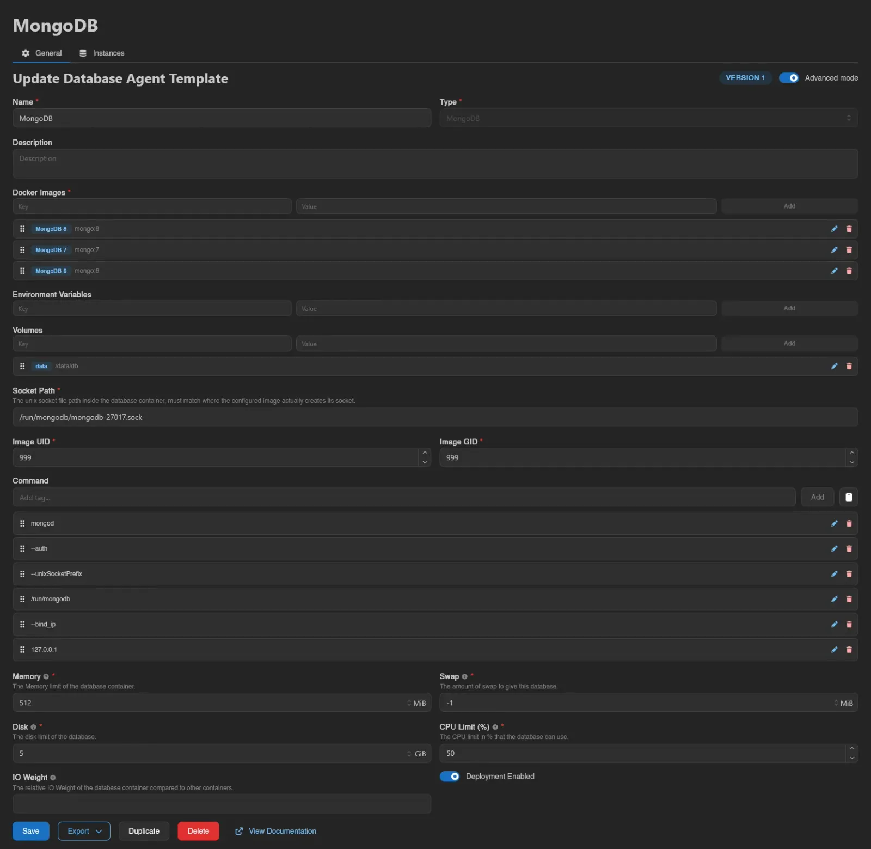Grab the drag handle of MongoDB 8 row
Screen dimensions: 871x849
click(22, 229)
